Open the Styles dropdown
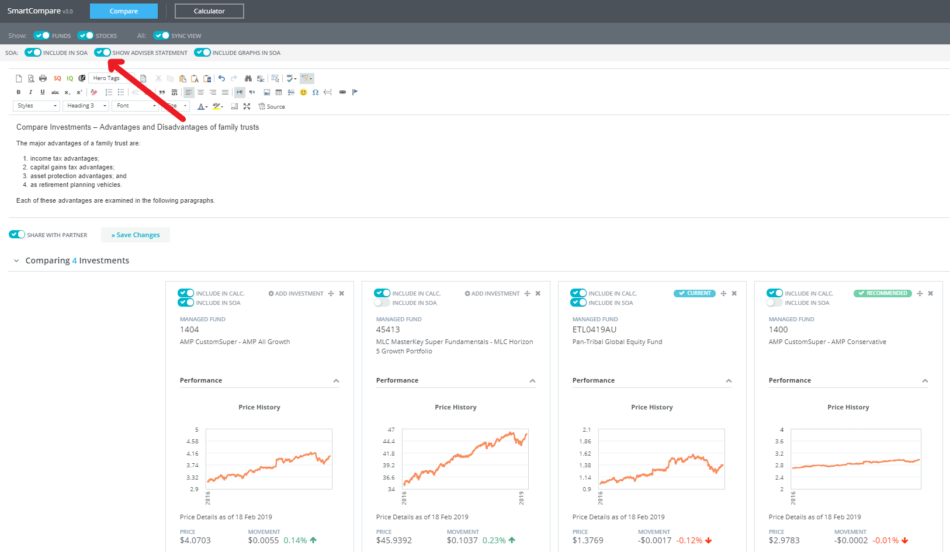Viewport: 950px width, 552px height. [x=36, y=106]
